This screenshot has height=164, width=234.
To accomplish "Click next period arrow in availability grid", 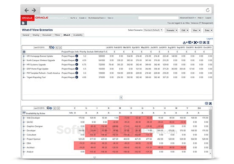I will coord(58,108).
